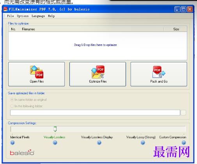Image resolution: width=197 pixels, height=164 pixels.
Task: Click help icon under Visually Lossless
Action: pyautogui.click(x=55, y=143)
